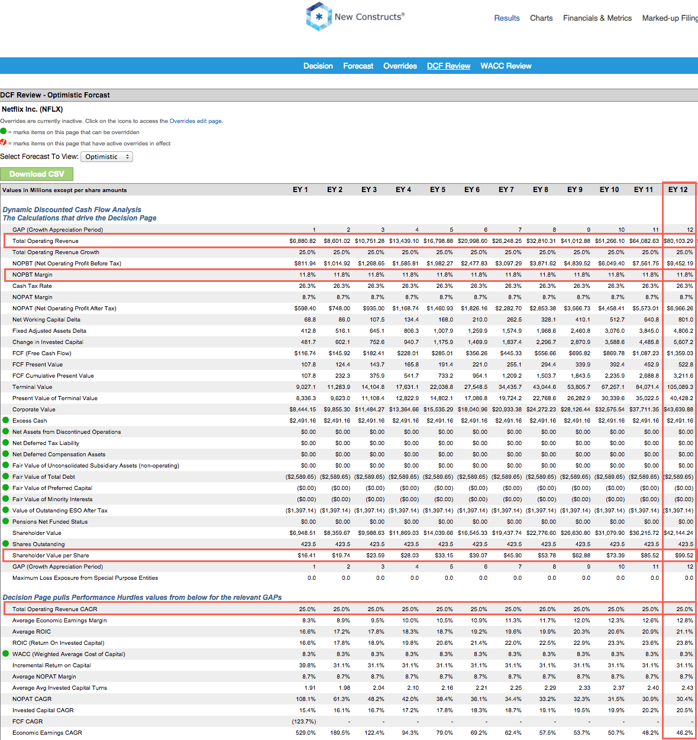The height and width of the screenshot is (740, 698).
Task: Click the red checkmark legend icon for active overrides
Action: pyautogui.click(x=4, y=142)
